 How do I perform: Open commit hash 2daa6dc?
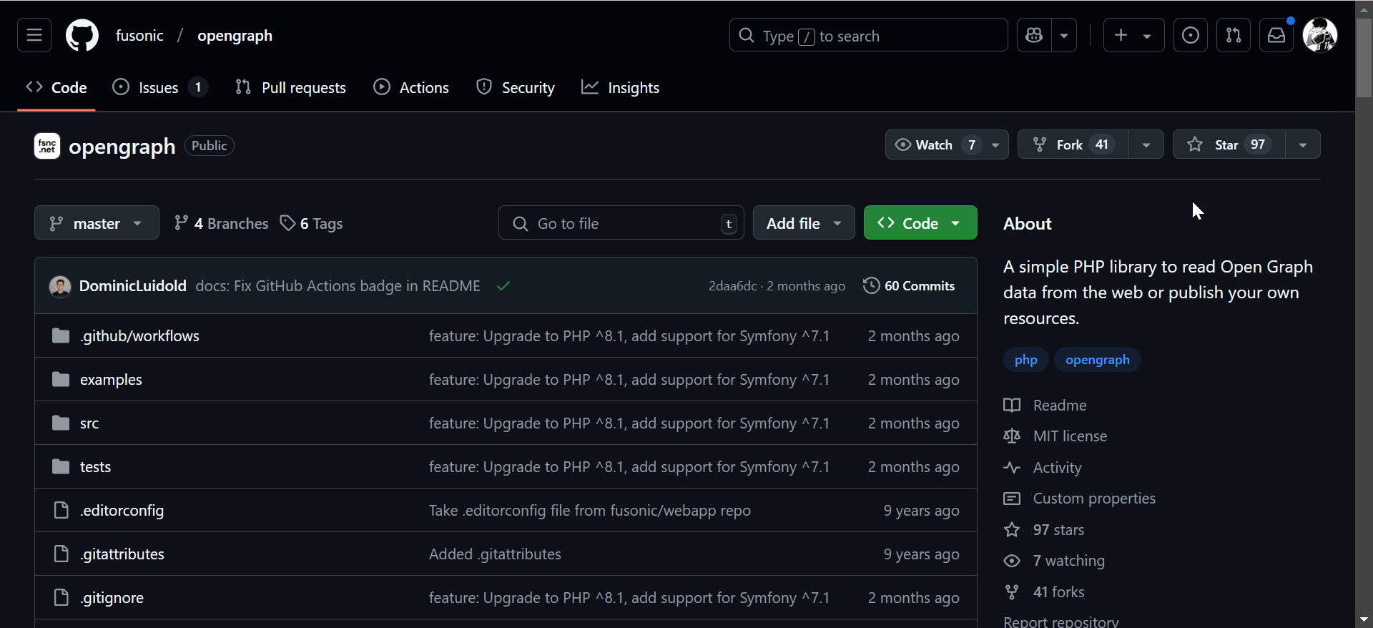732,285
